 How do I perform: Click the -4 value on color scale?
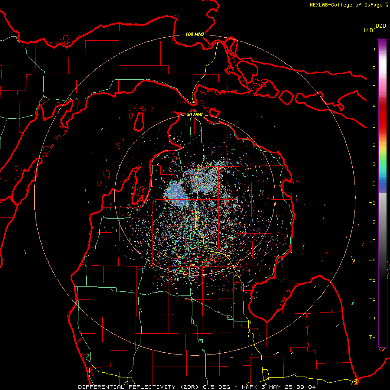[372, 260]
